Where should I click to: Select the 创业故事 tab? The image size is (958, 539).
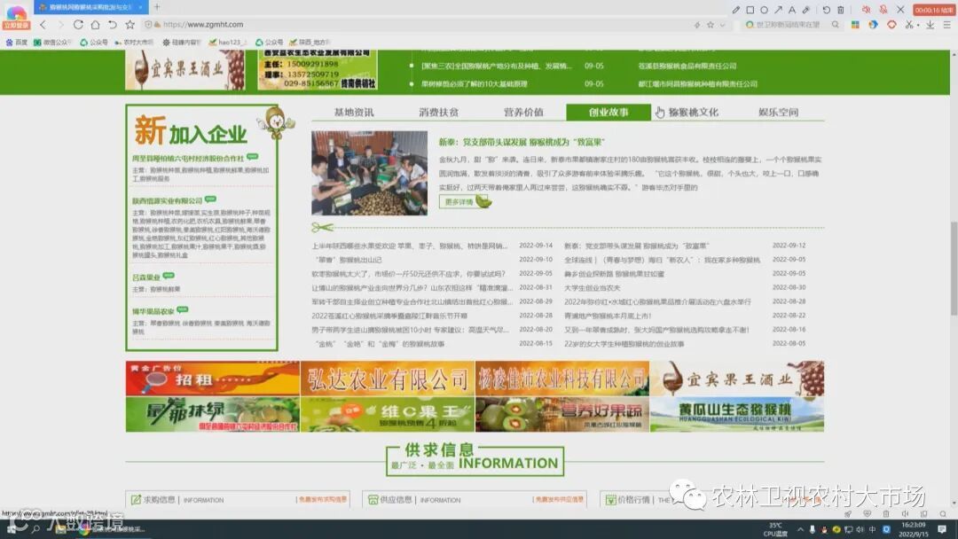[x=609, y=113]
